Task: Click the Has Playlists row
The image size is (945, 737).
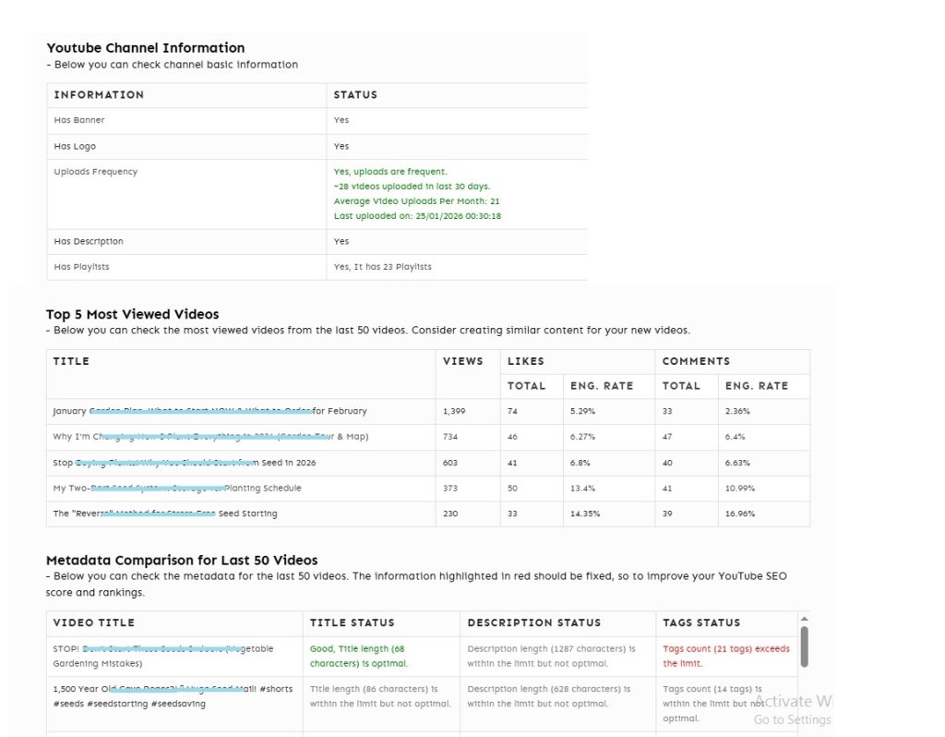Action: (x=185, y=265)
